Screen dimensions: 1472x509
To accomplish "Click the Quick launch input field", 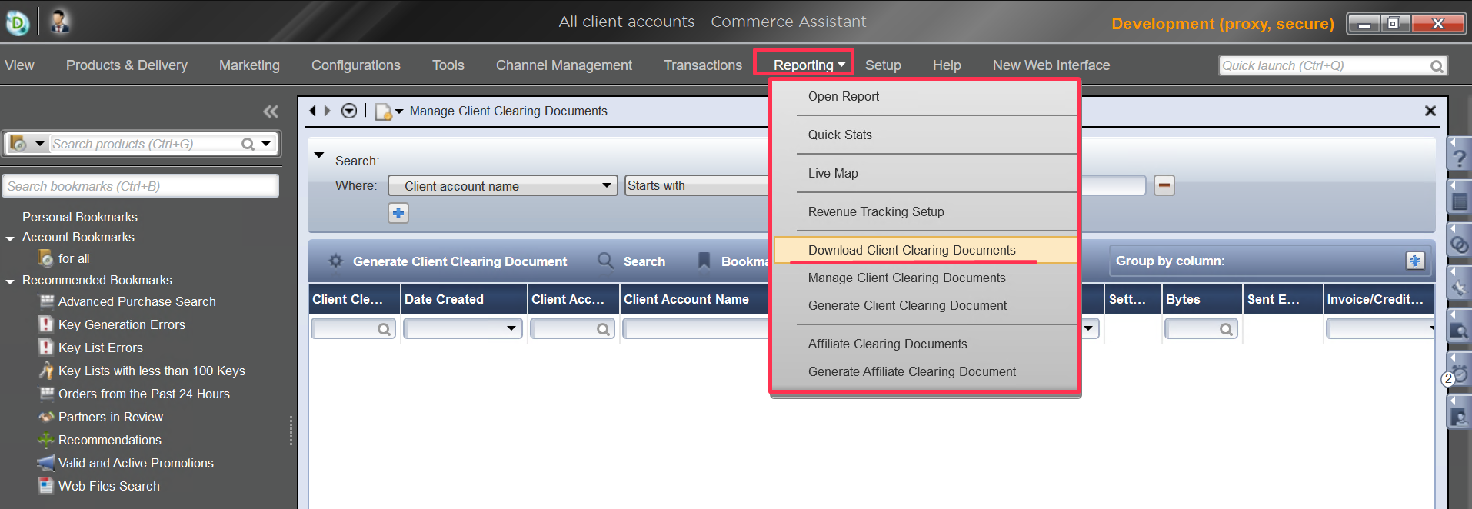I will point(1323,66).
